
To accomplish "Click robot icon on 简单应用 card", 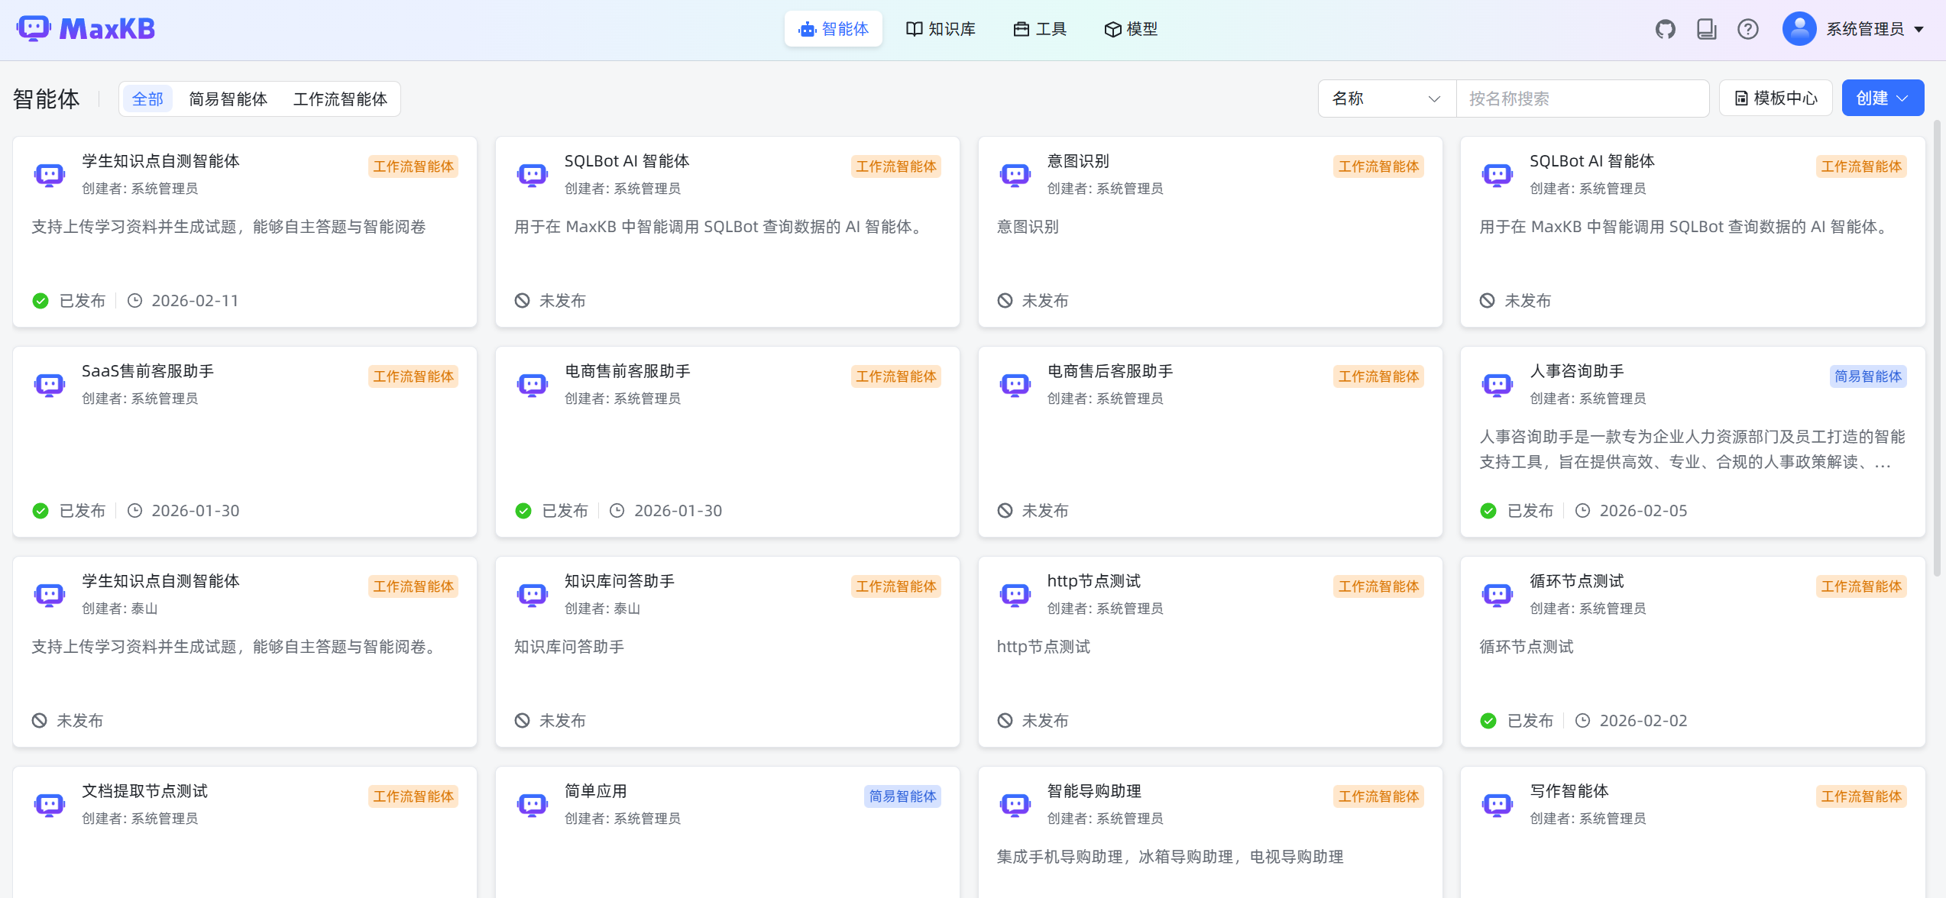I will [533, 805].
